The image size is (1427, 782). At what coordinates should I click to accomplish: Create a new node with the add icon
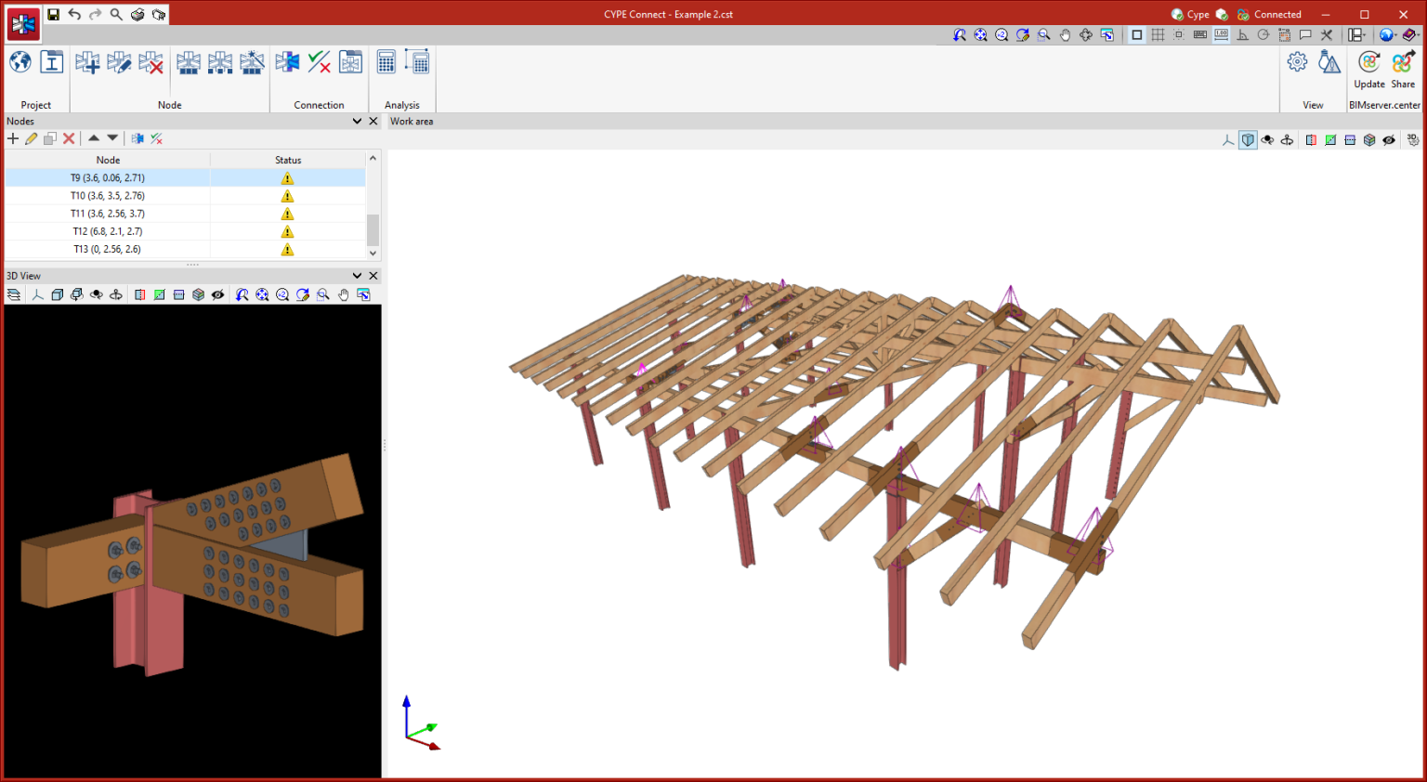87,61
